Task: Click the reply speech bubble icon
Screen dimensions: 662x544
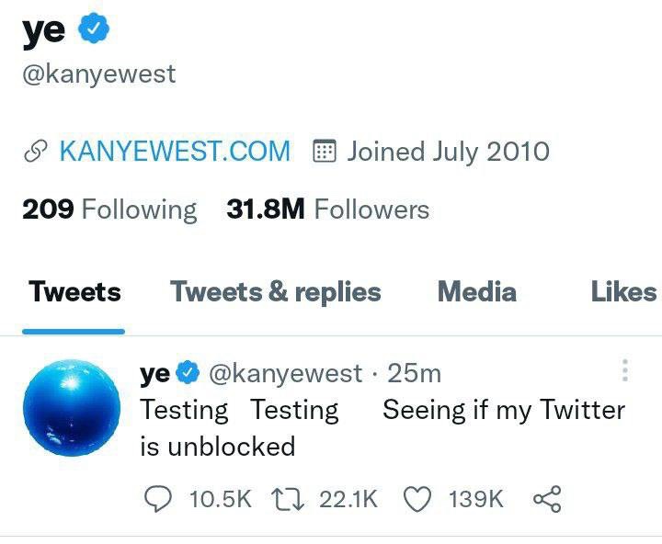Action: [158, 498]
